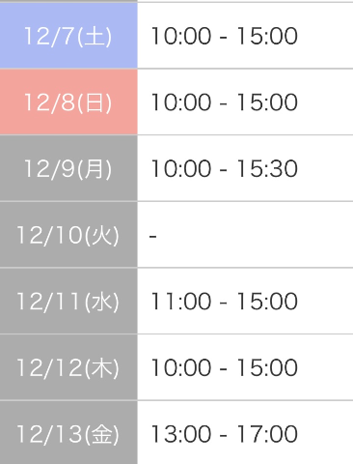Click the red Sunday header cell

pyautogui.click(x=68, y=101)
